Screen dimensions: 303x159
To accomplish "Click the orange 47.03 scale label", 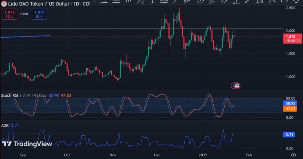I will coord(291,109).
